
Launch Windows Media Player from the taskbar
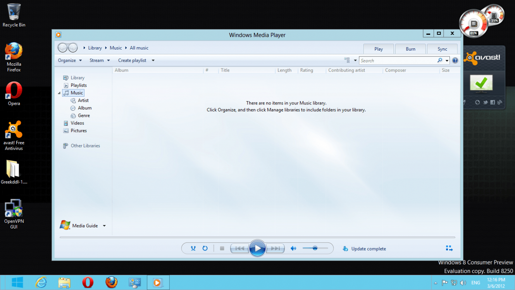[x=158, y=282]
